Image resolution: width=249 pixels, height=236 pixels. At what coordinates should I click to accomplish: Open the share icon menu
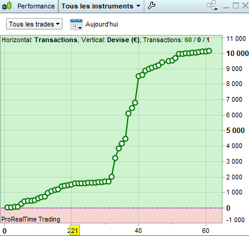tap(212, 5)
